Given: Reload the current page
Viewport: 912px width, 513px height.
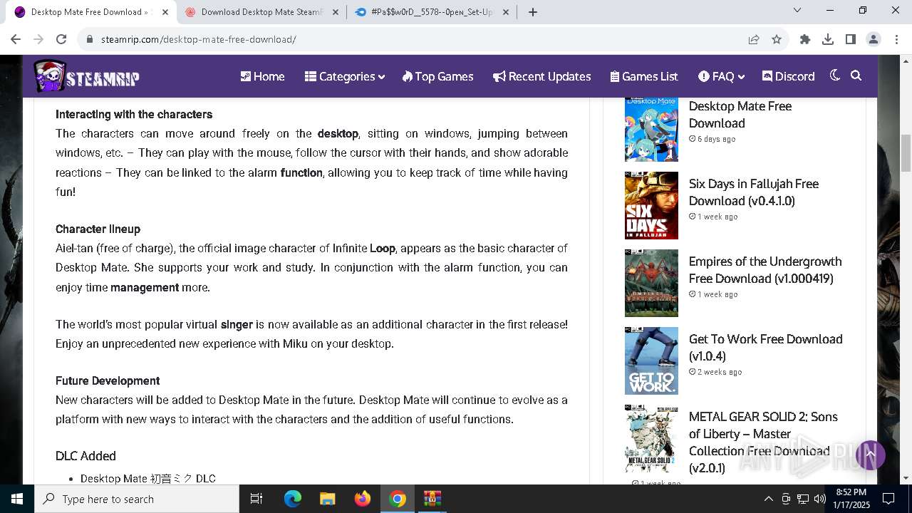Looking at the screenshot, I should 61,39.
